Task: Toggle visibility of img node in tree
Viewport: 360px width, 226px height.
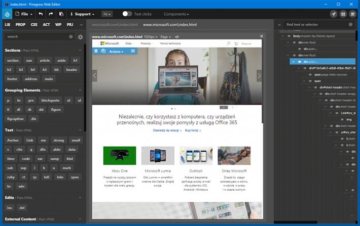Action: pyautogui.click(x=342, y=119)
